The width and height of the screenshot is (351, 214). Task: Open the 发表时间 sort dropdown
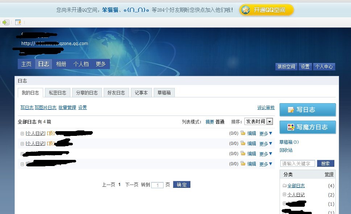point(259,121)
